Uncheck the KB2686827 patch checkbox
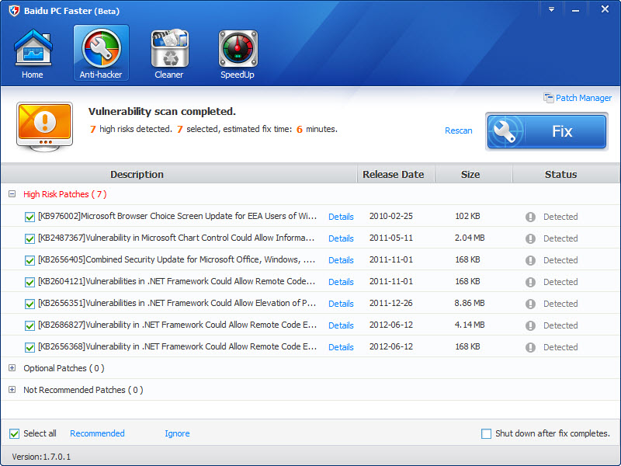The image size is (621, 466). [x=29, y=325]
